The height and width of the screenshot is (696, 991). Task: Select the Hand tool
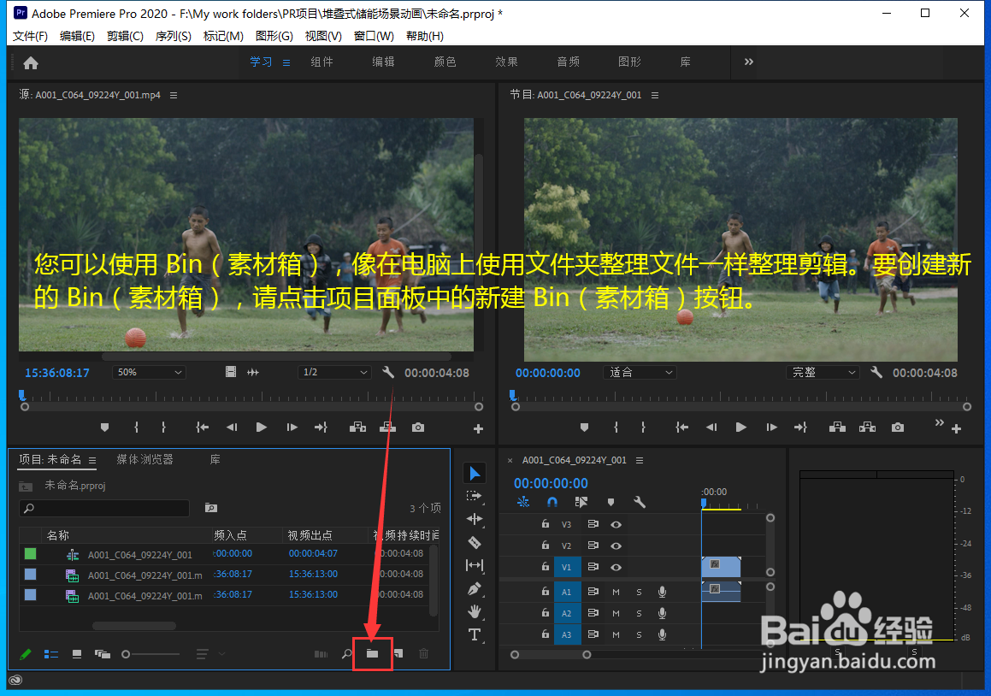(x=475, y=611)
